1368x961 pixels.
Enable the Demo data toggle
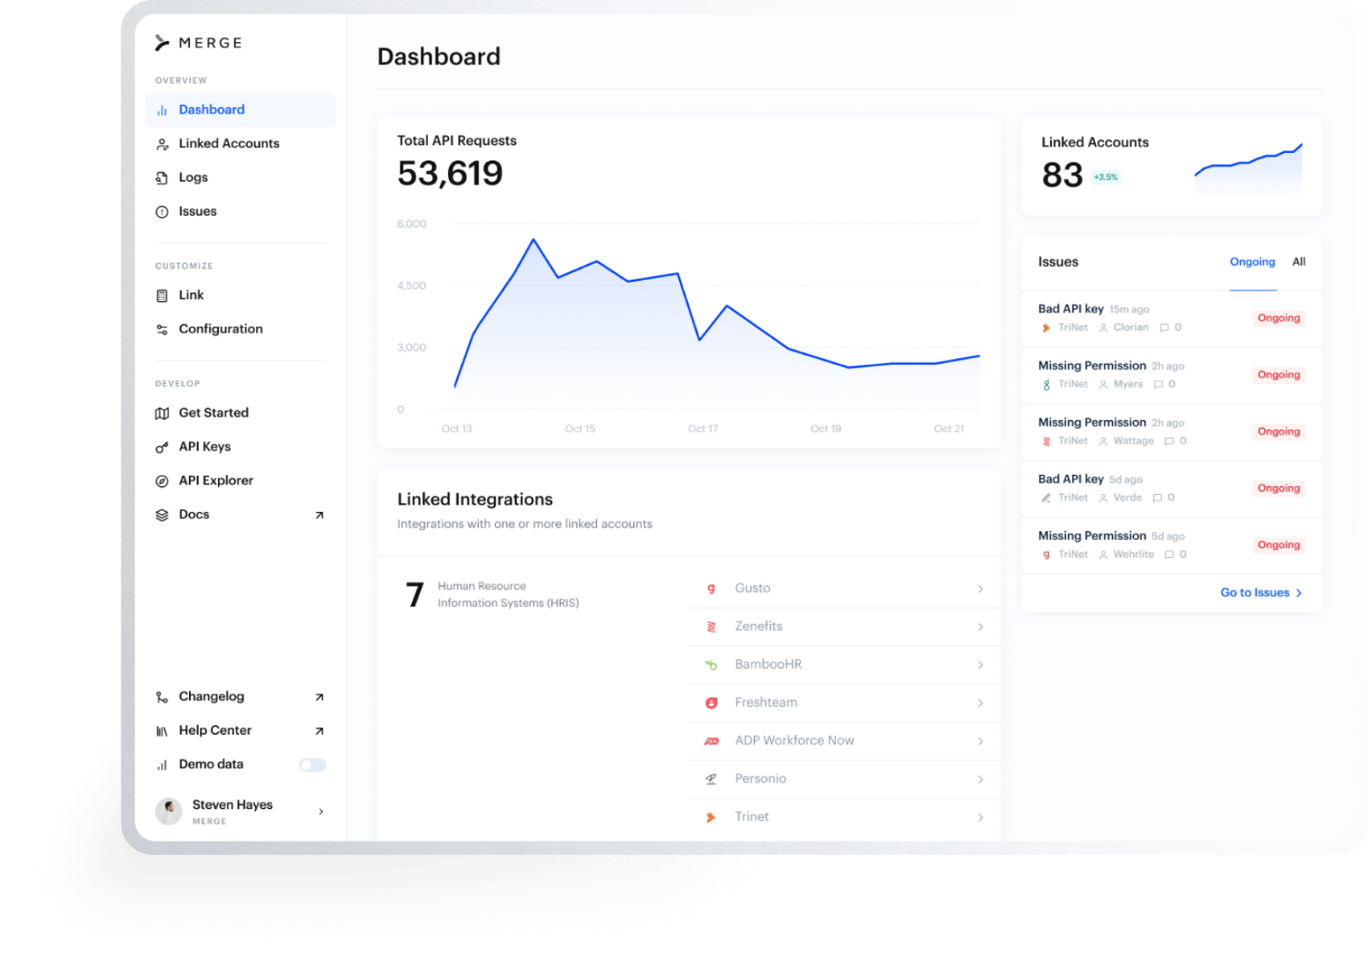tap(312, 765)
